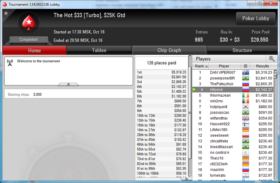This screenshot has width=280, height=183.
Task: Sort players by Rank column arrow
Action: (x=207, y=66)
